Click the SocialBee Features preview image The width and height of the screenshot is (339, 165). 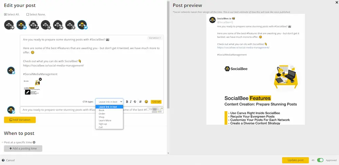256,92
